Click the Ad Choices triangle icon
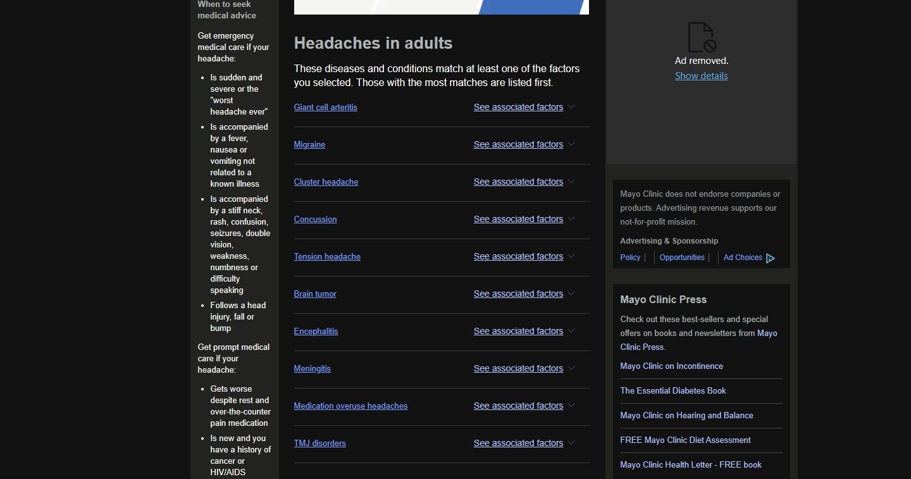The width and height of the screenshot is (911, 479). coord(771,258)
